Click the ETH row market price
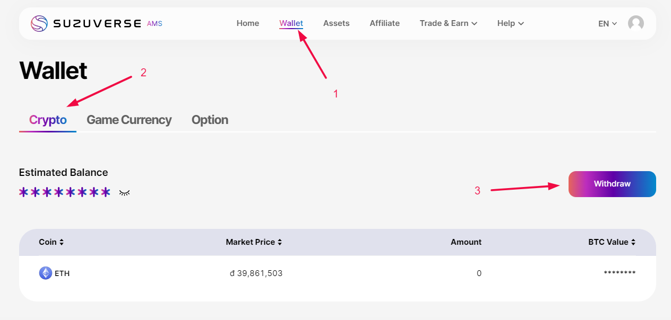Screen dimensions: 671x320 256,273
